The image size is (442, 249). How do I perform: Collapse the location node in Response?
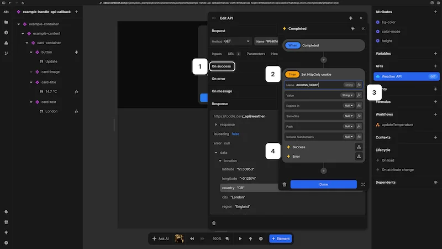click(x=220, y=161)
